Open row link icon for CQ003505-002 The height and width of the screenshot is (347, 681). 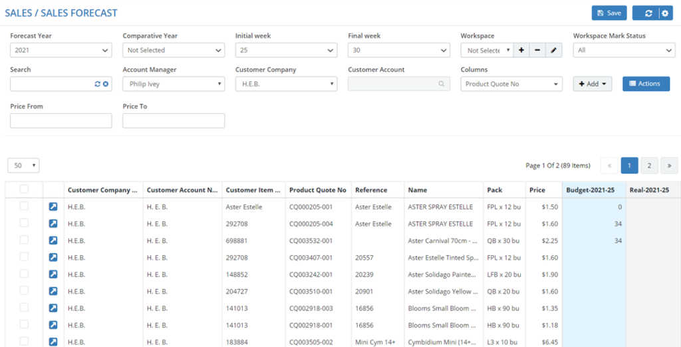pos(53,342)
